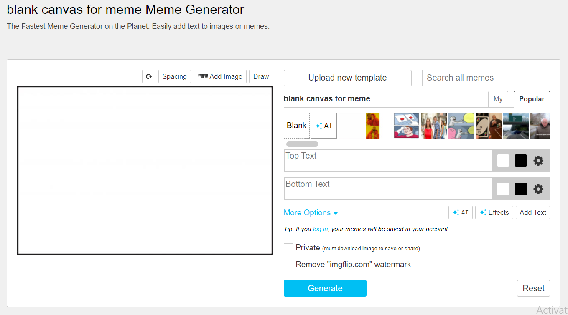Open the Bottom Text settings gear
Image resolution: width=568 pixels, height=315 pixels.
point(538,189)
